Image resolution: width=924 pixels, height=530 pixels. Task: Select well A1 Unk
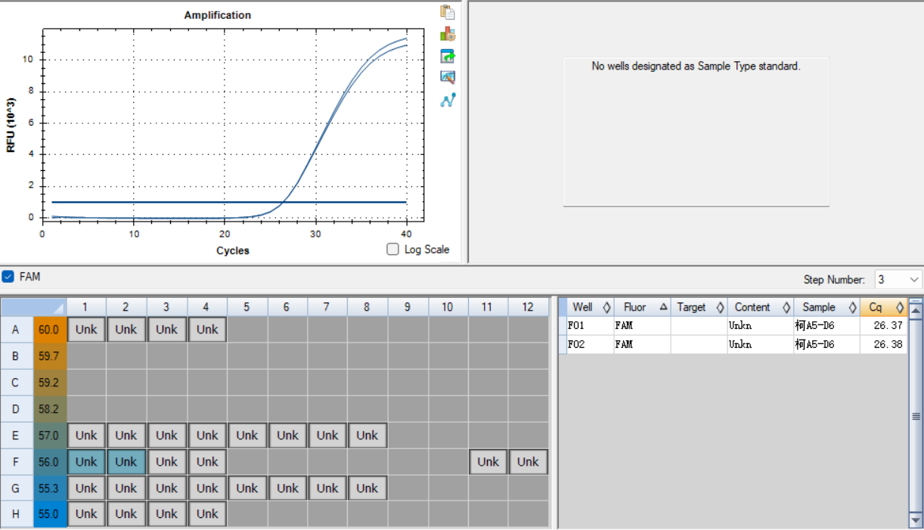[86, 330]
